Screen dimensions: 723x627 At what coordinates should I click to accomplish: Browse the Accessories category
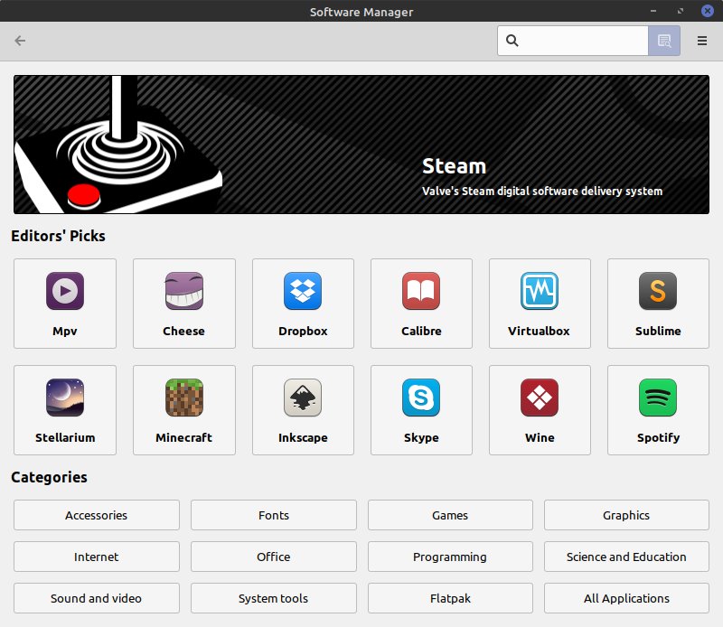point(97,515)
